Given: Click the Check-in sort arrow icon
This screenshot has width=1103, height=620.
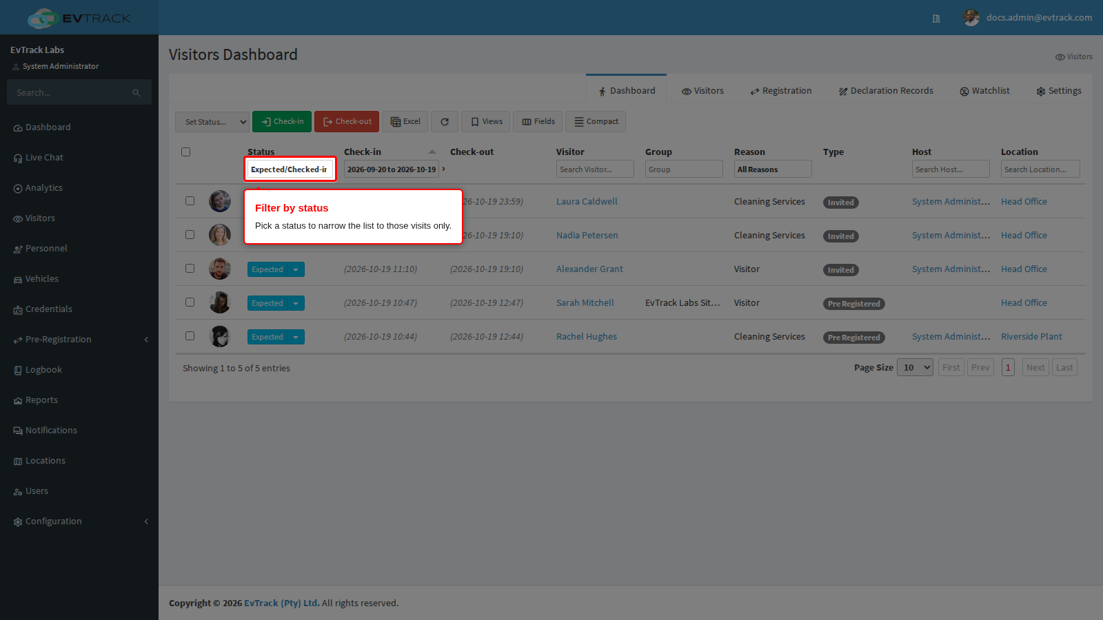Looking at the screenshot, I should click(432, 152).
